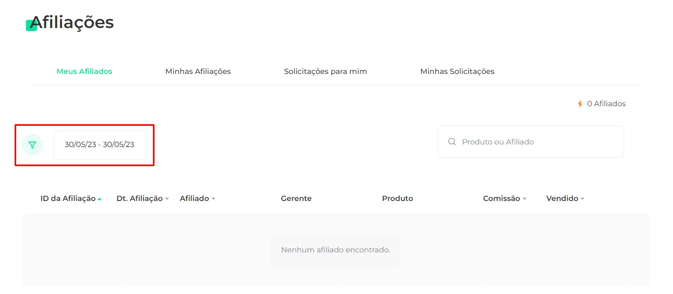Viewport: 673px width, 294px height.
Task: Click the Produto column header
Action: [398, 198]
